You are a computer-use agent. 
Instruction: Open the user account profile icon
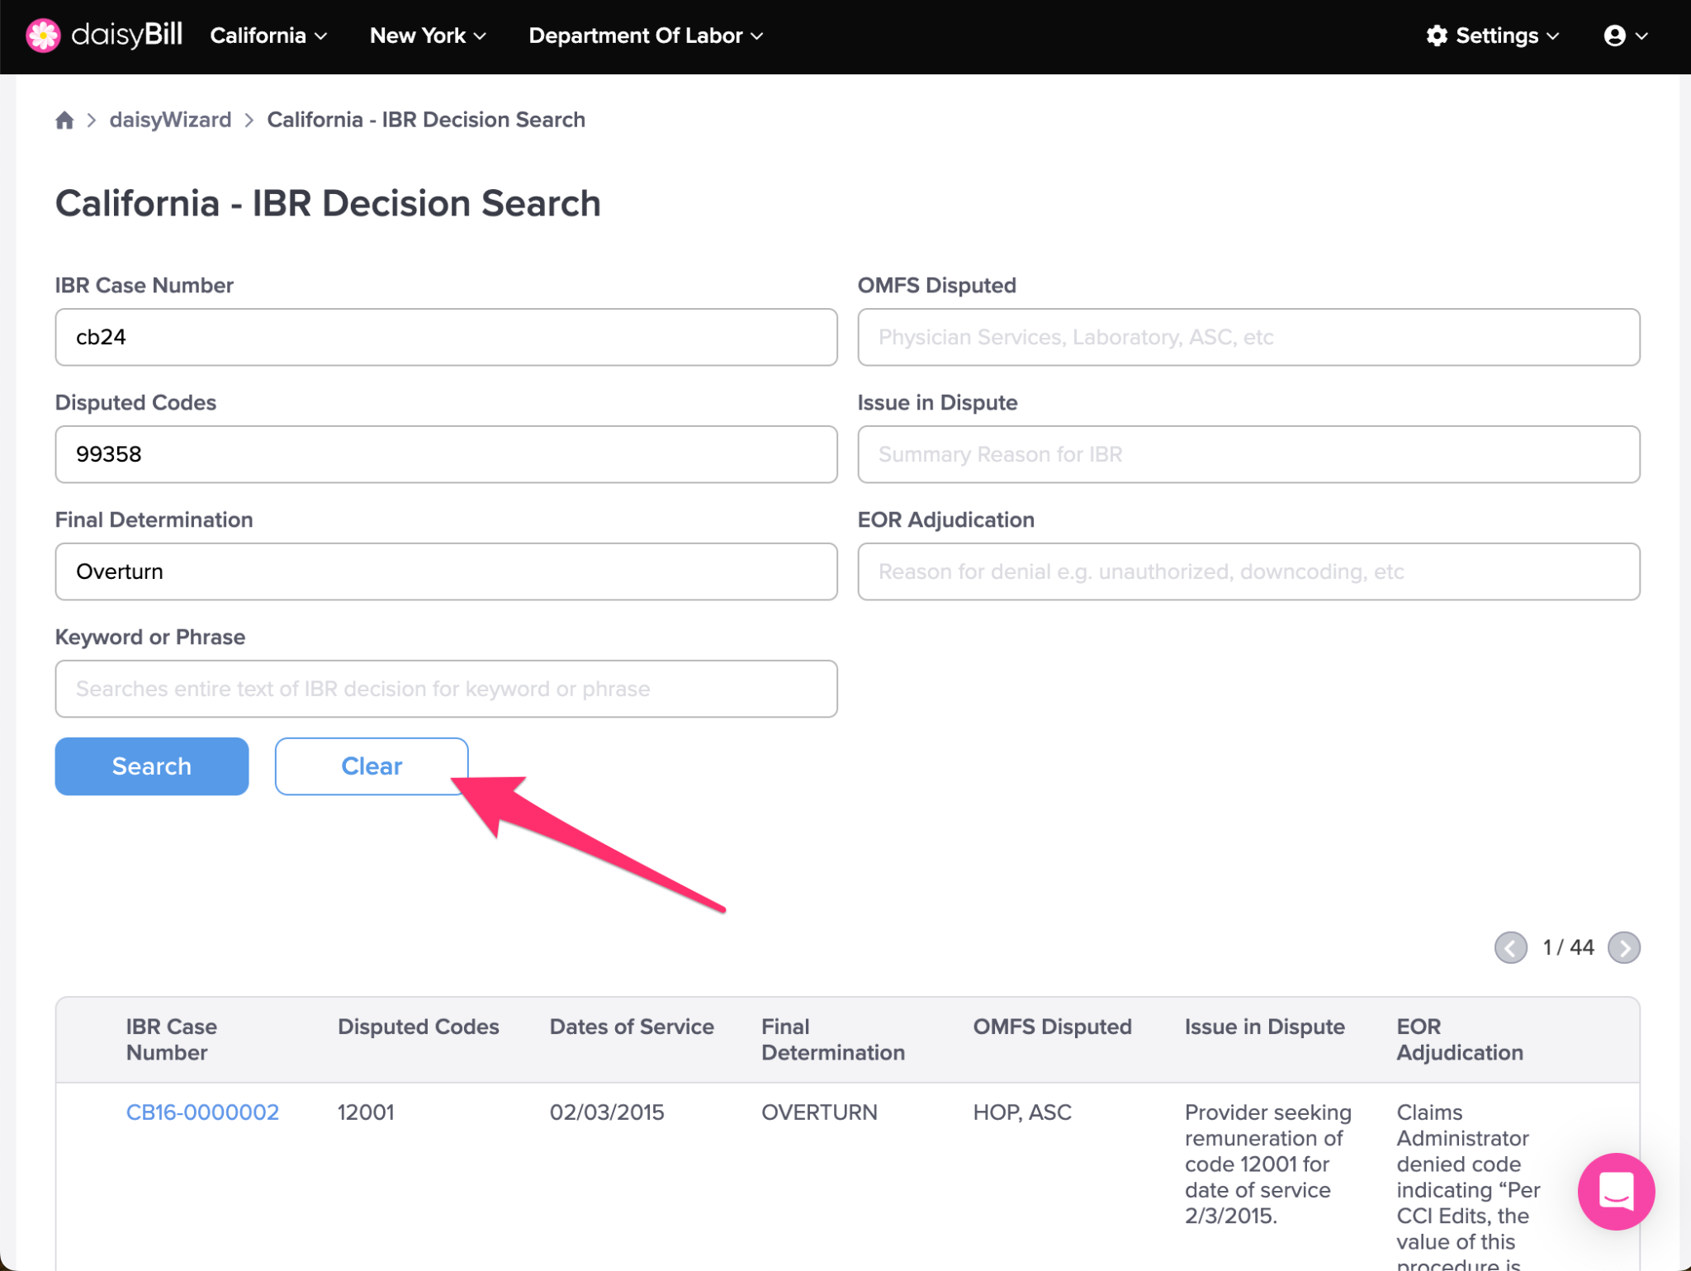tap(1625, 36)
